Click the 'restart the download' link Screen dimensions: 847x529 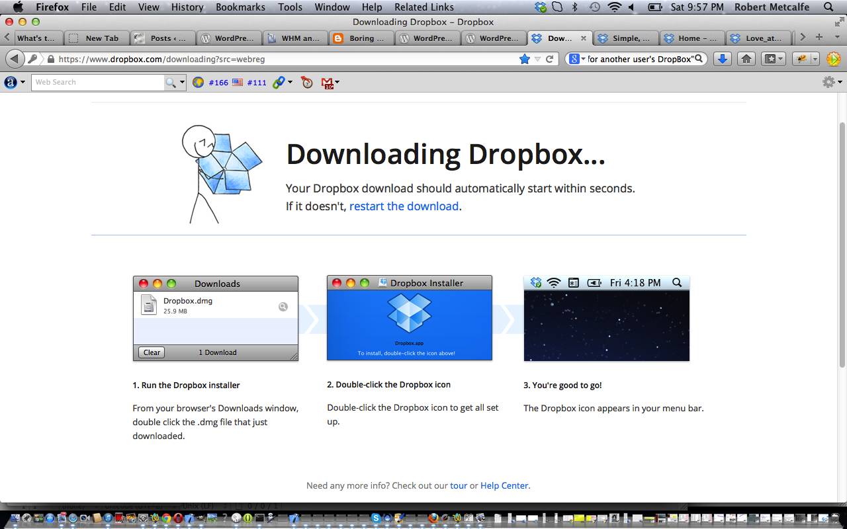404,206
